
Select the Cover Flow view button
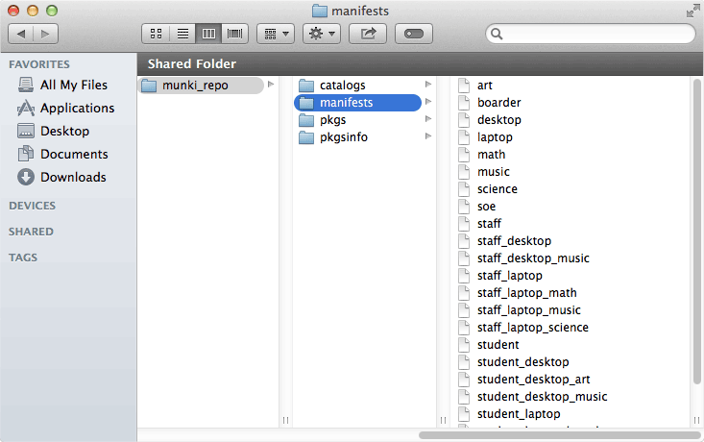click(x=234, y=34)
